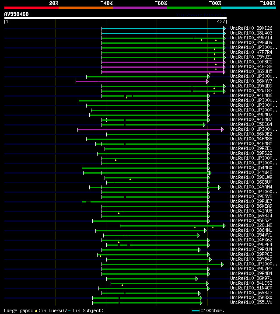This screenshot has width=280, height=314.
Task: Choose the UniRef100_B9PS22 row label
Action: click(251, 153)
